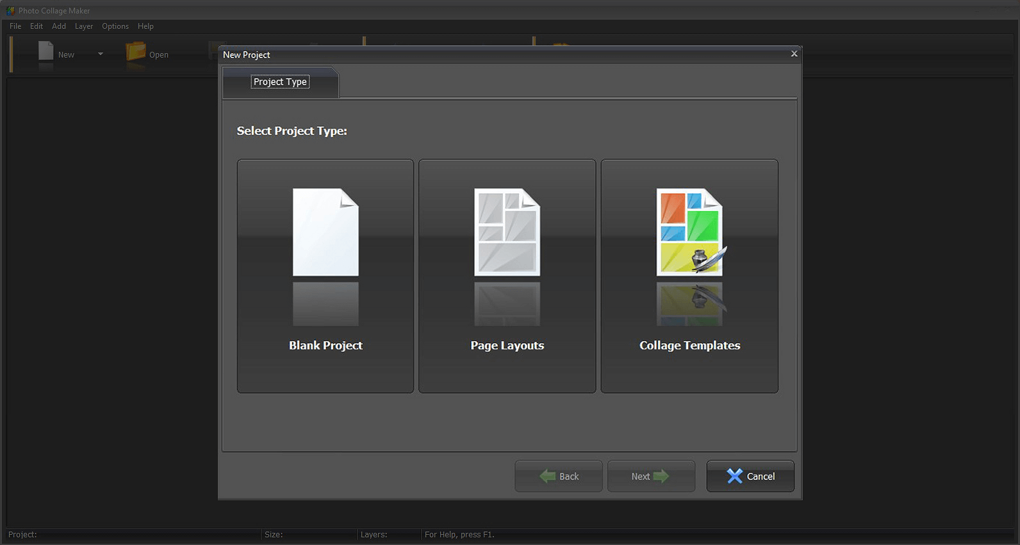
Task: Click the 'For Help, press F1.' status text
Action: click(459, 535)
